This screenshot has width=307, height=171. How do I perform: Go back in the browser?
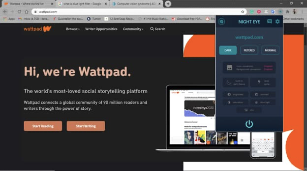point(5,12)
